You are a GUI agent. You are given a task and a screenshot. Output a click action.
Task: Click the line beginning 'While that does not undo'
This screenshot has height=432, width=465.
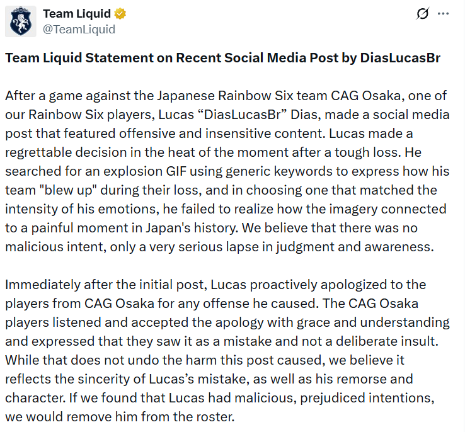coord(205,360)
